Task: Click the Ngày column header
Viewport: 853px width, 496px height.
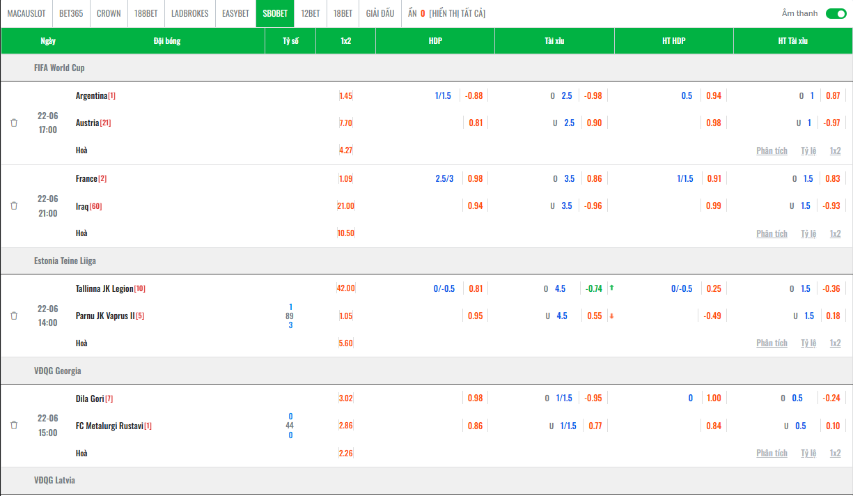Action: coord(48,40)
